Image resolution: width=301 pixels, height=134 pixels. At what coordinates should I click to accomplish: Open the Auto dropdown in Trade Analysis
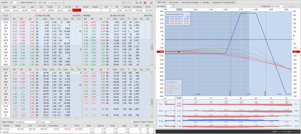coord(51,122)
